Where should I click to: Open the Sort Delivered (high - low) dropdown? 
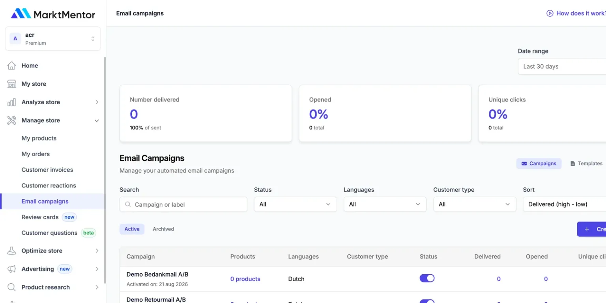(x=565, y=204)
